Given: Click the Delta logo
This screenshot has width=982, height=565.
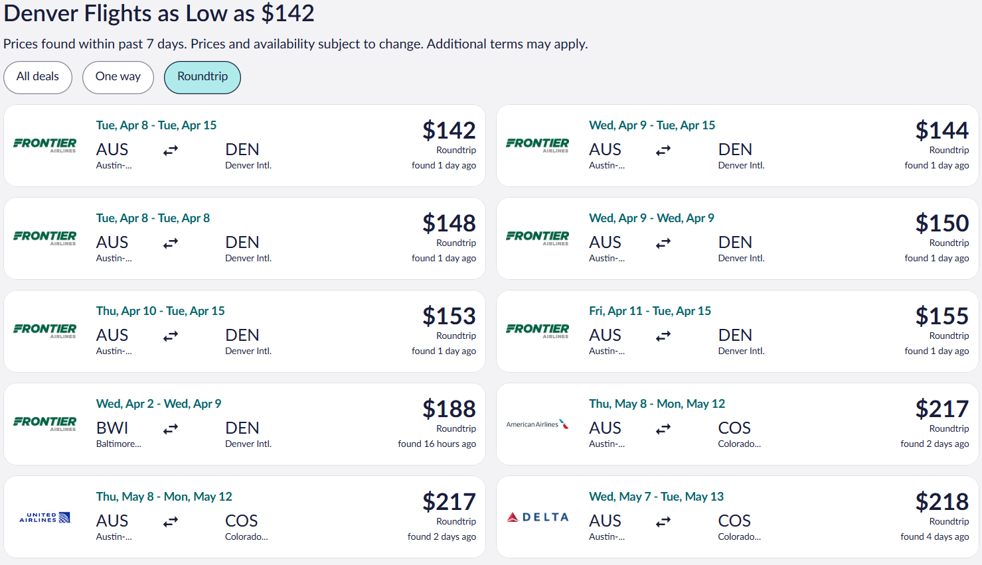Looking at the screenshot, I should 538,517.
